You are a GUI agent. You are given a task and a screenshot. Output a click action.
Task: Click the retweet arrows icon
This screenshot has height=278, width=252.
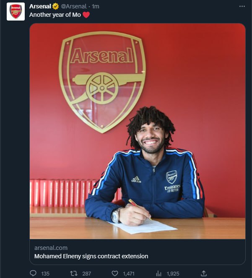click(x=74, y=273)
